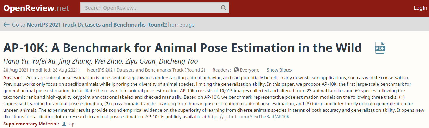Open the Login link
Image resolution: width=429 pixels, height=128 pixels.
click(x=420, y=8)
